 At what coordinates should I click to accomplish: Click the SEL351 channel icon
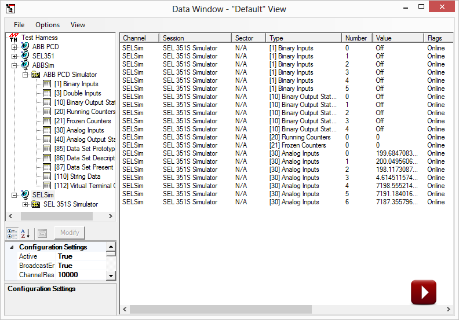point(25,56)
